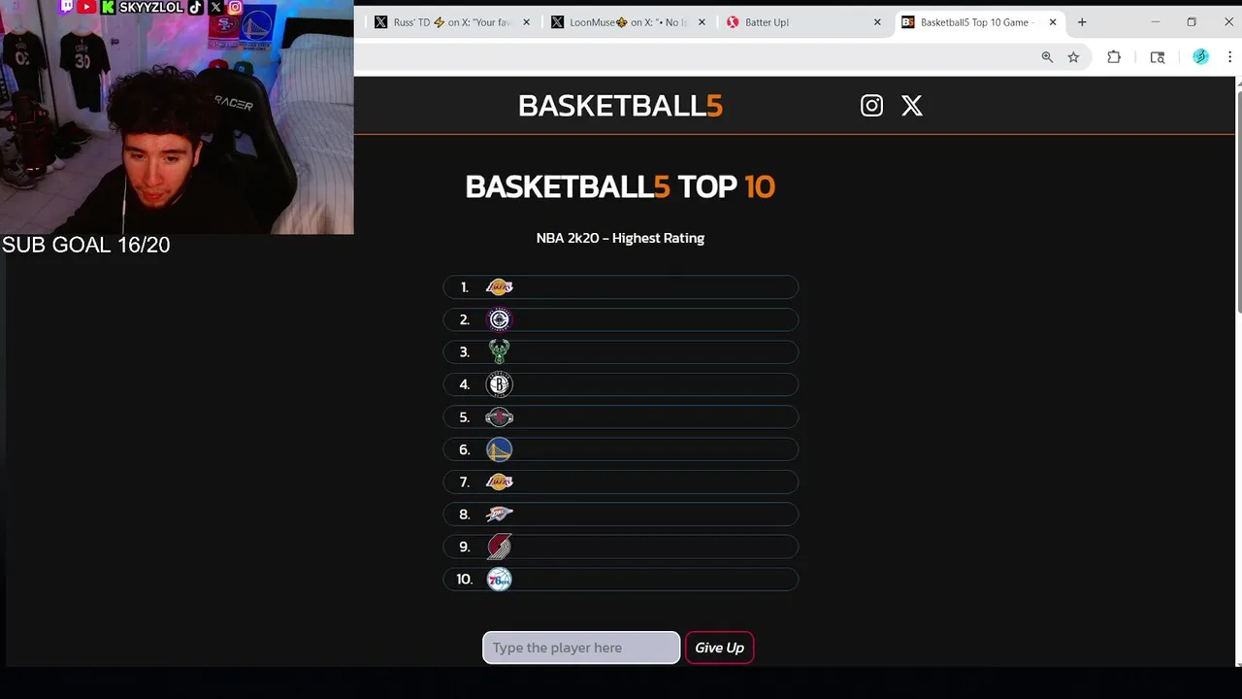
Task: Click the Give Up button
Action: point(720,648)
